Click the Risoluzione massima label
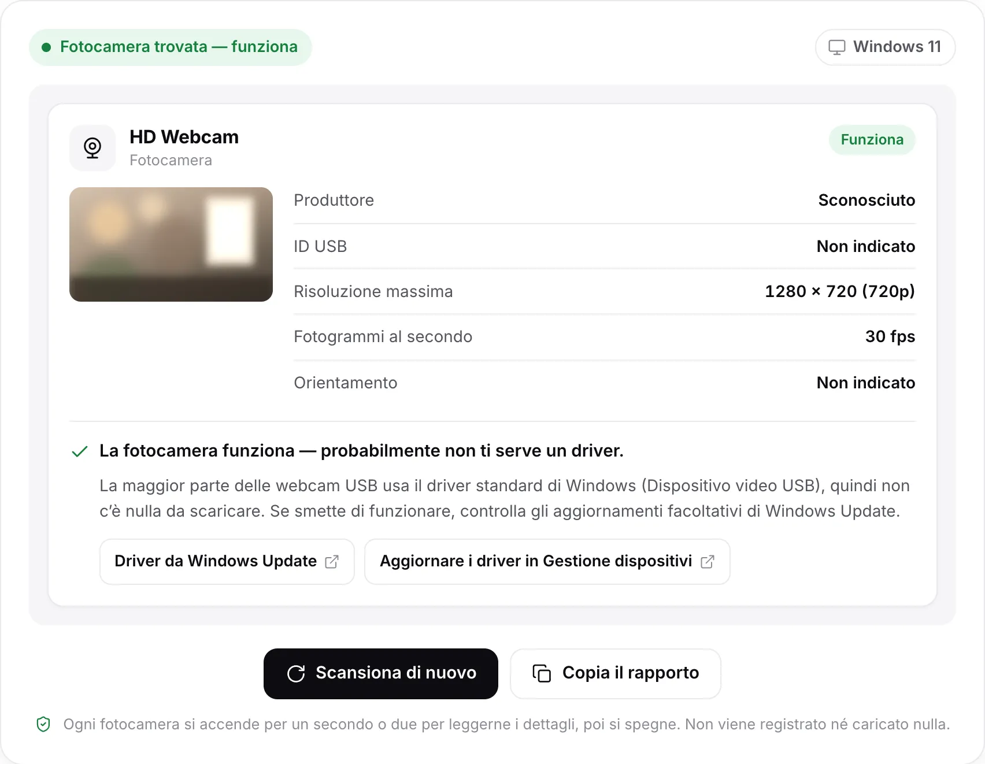Screen dimensions: 985x764 coord(373,292)
